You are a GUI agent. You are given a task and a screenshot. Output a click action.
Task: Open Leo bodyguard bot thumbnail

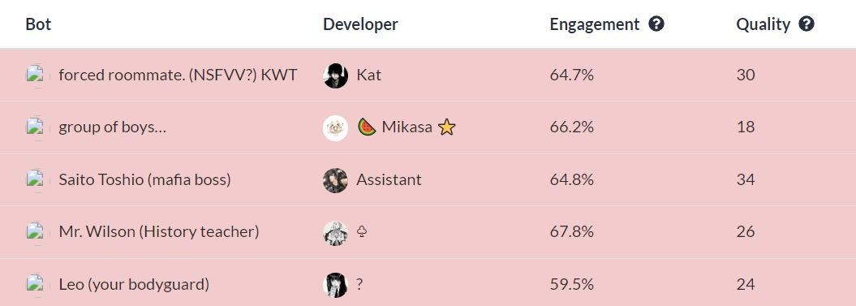(x=35, y=285)
